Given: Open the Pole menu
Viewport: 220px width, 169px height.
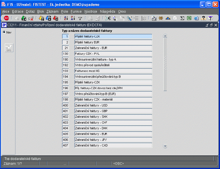Looking at the screenshot, I should (x=65, y=12).
